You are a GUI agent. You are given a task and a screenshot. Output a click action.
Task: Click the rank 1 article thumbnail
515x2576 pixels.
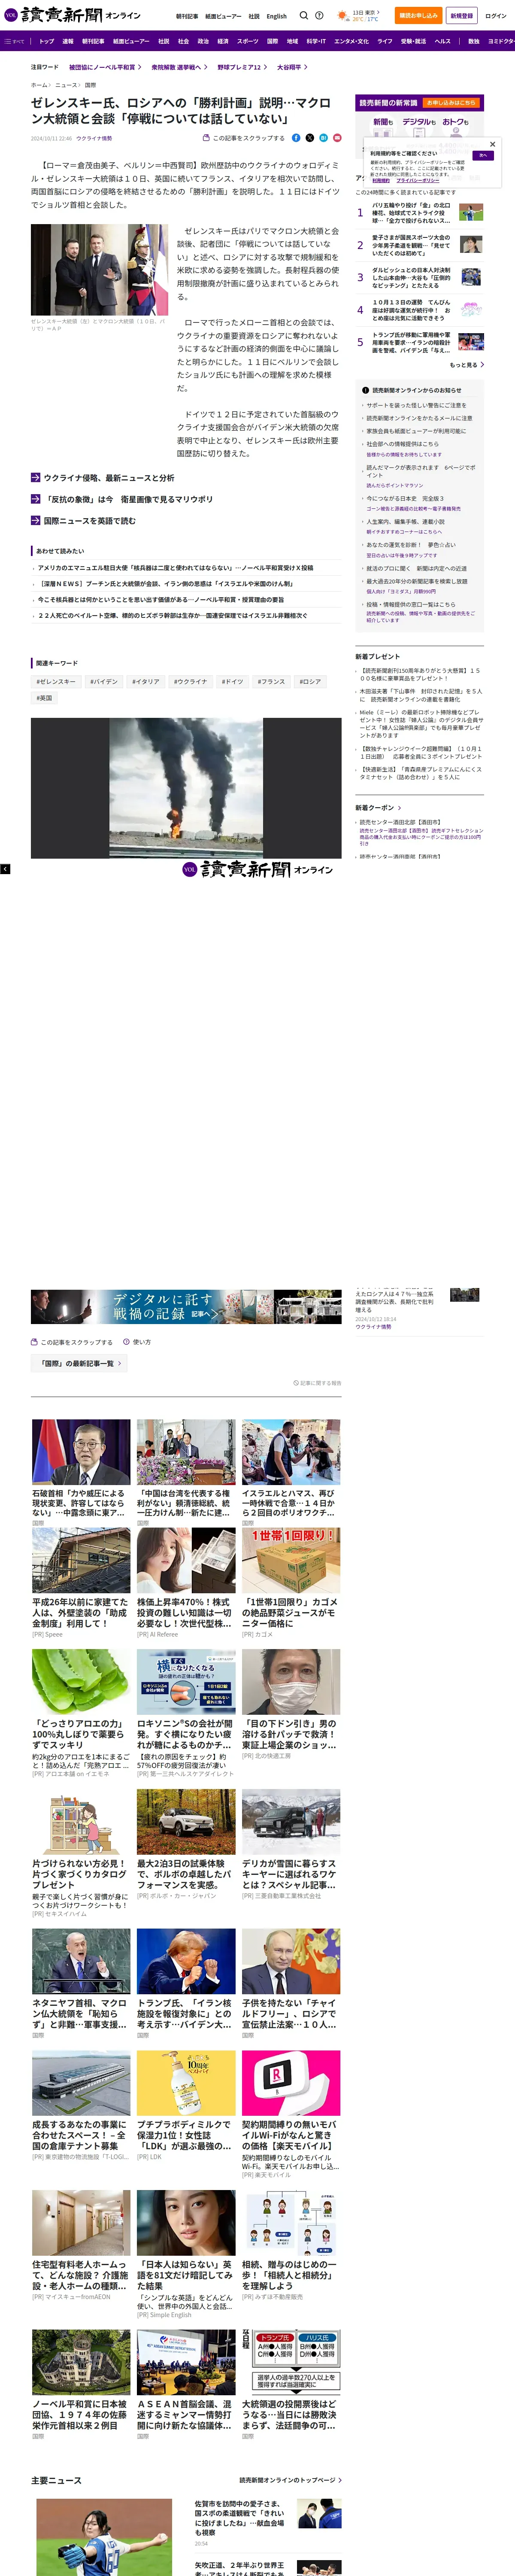[x=471, y=212]
